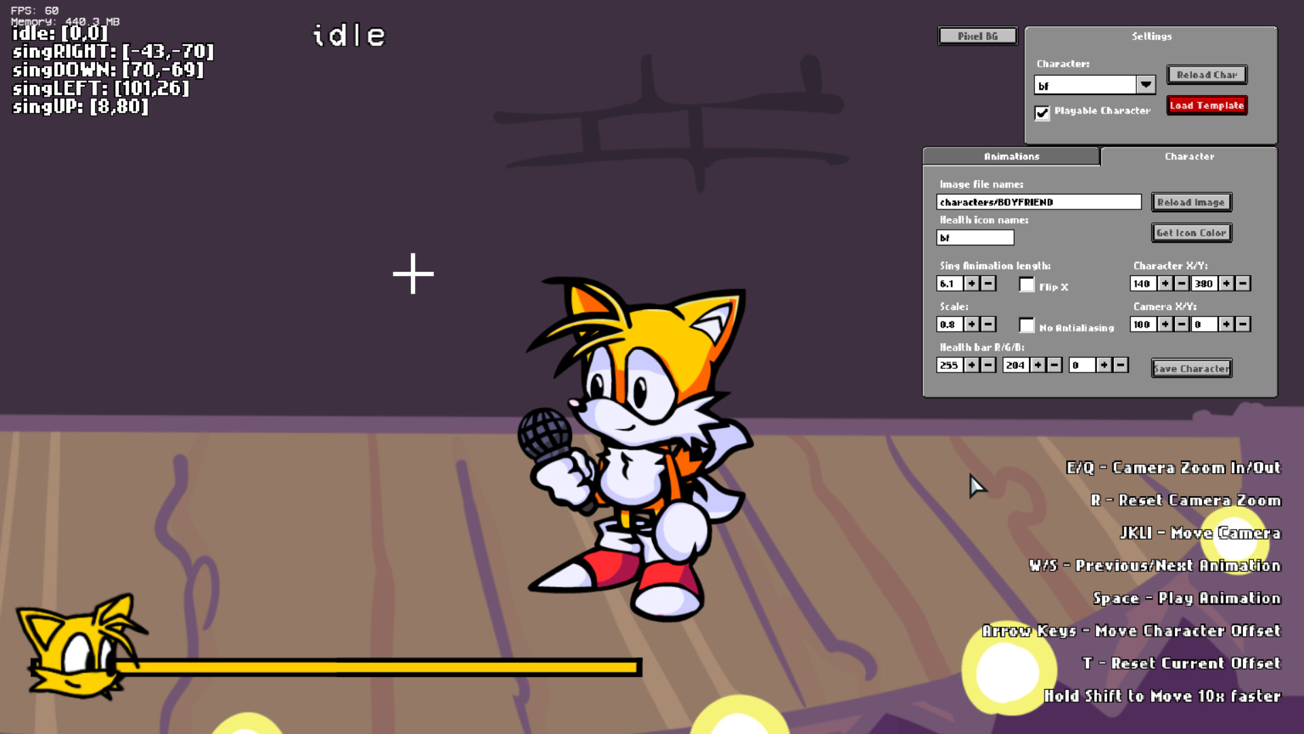This screenshot has width=1304, height=734.
Task: Click the Pixel BG button
Action: 977,35
